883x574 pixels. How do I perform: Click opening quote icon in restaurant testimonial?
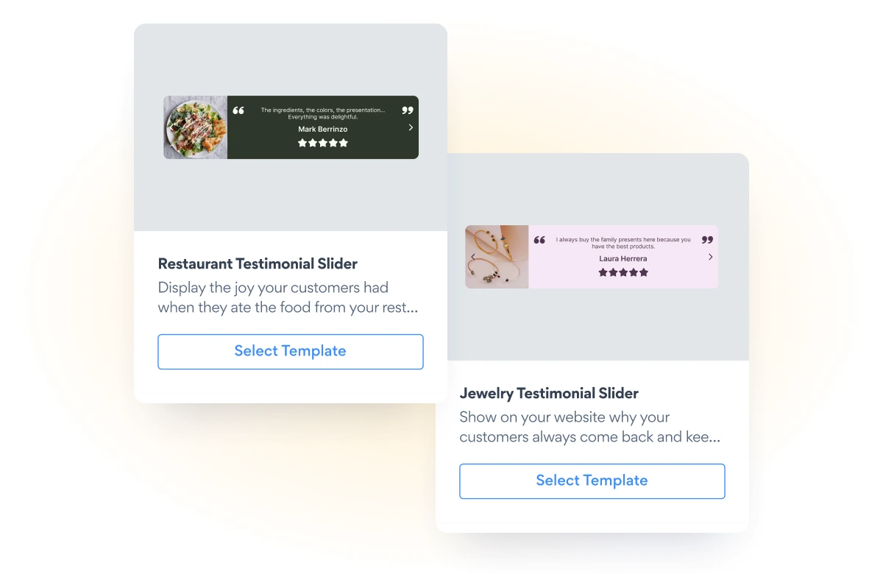(238, 110)
